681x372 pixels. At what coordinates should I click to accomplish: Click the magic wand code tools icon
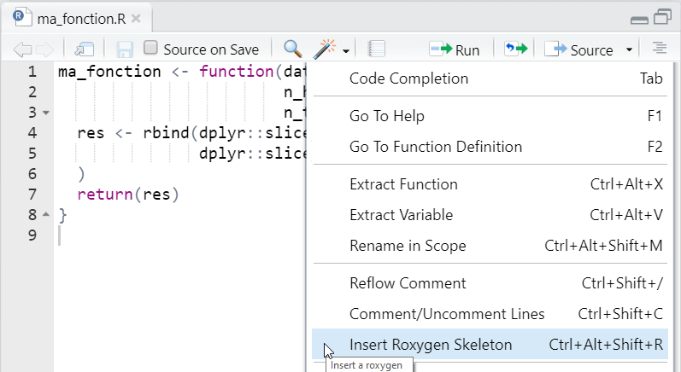coord(325,49)
